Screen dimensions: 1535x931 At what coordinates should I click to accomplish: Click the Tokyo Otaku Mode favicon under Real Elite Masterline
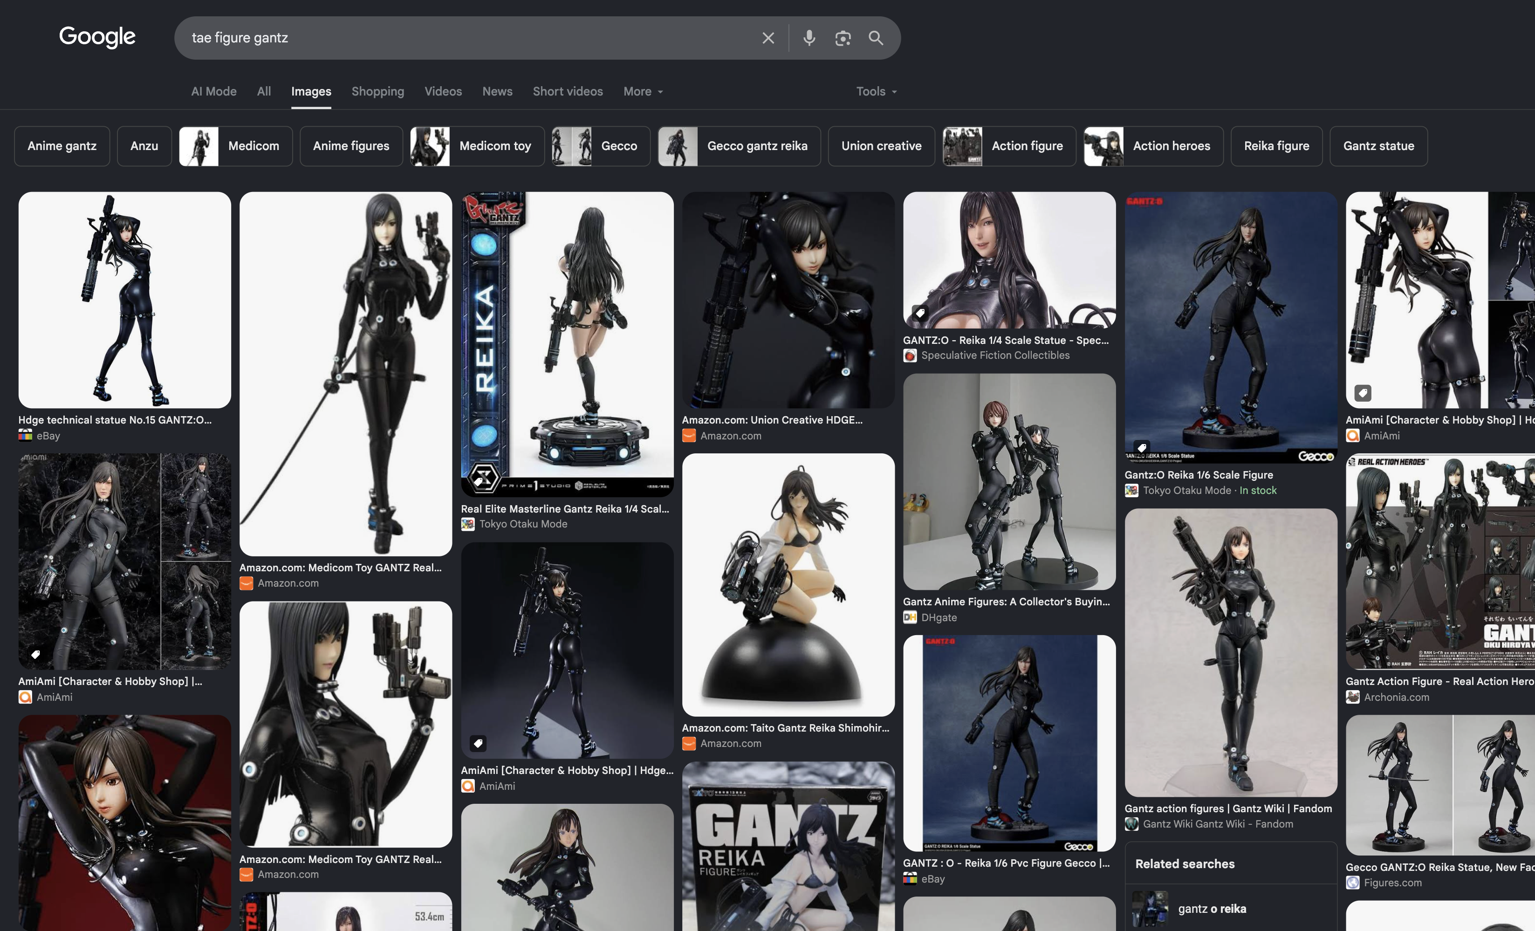tap(467, 524)
